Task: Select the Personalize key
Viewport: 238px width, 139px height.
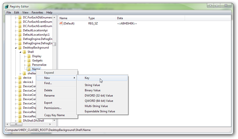Action: pos(39,65)
